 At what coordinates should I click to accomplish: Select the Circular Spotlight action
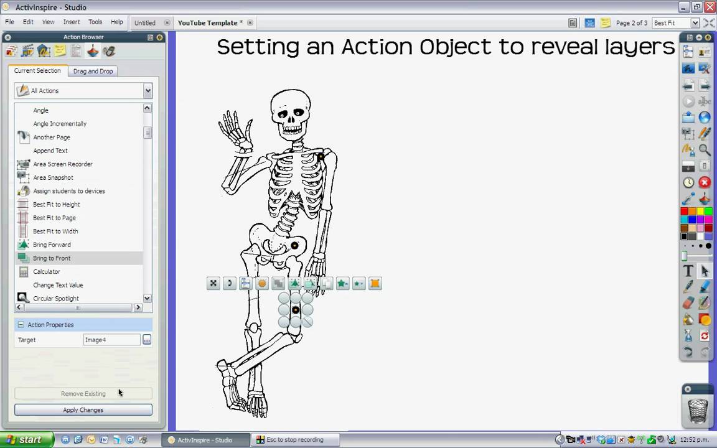(x=78, y=298)
